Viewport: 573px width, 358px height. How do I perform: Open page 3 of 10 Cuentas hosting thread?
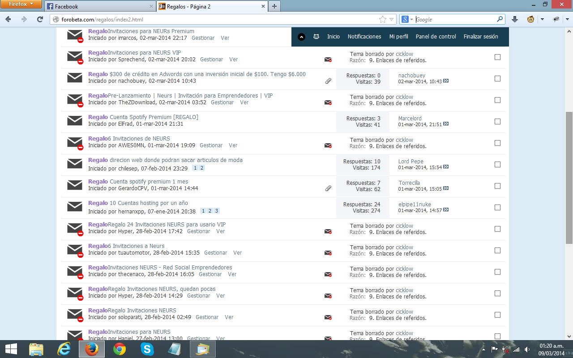[216, 211]
